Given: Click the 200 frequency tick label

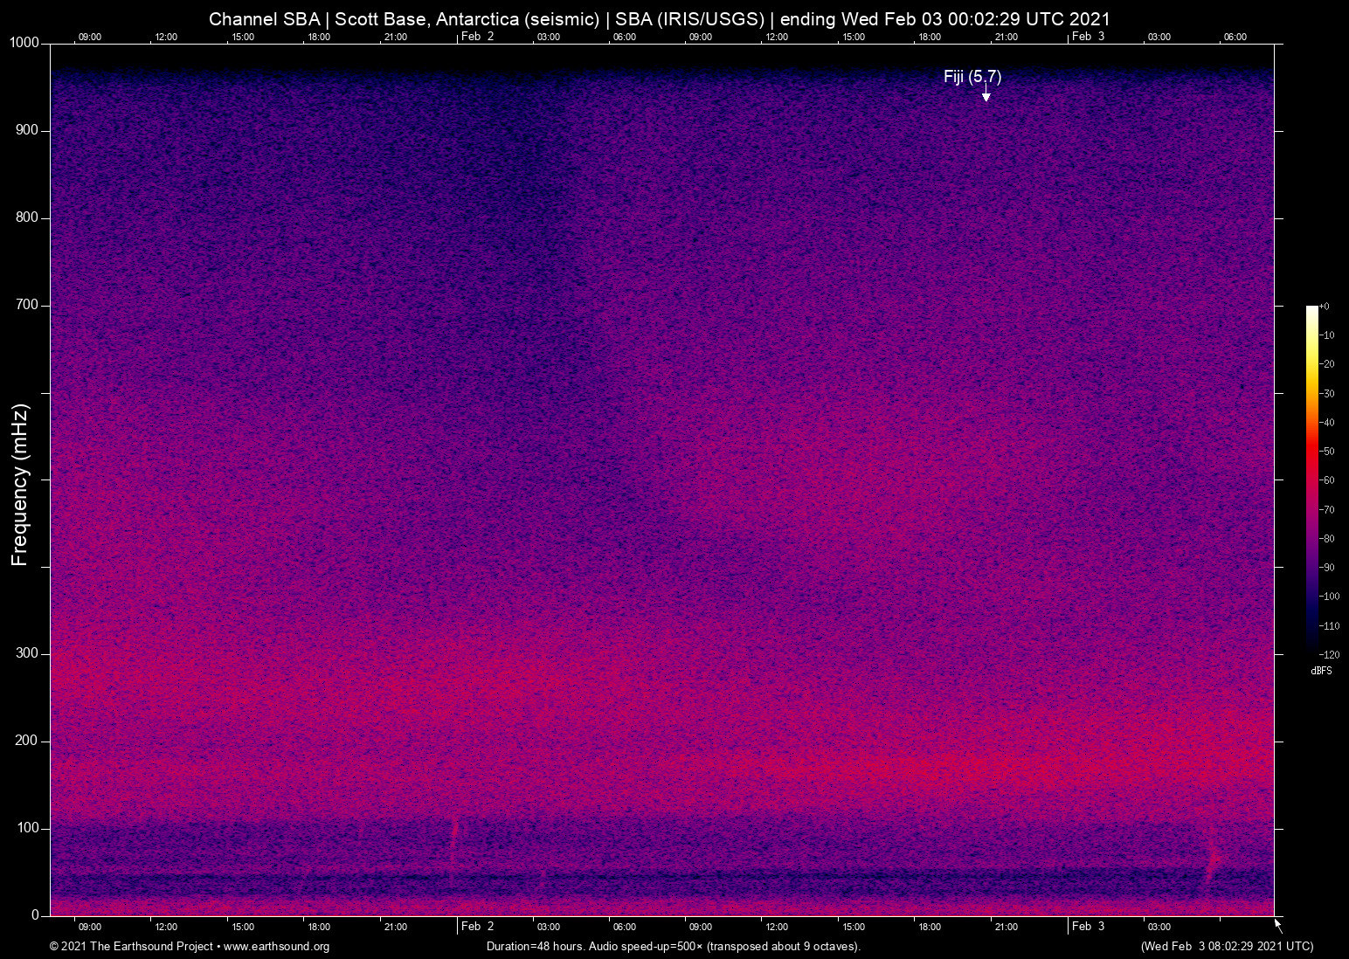Looking at the screenshot, I should [27, 741].
